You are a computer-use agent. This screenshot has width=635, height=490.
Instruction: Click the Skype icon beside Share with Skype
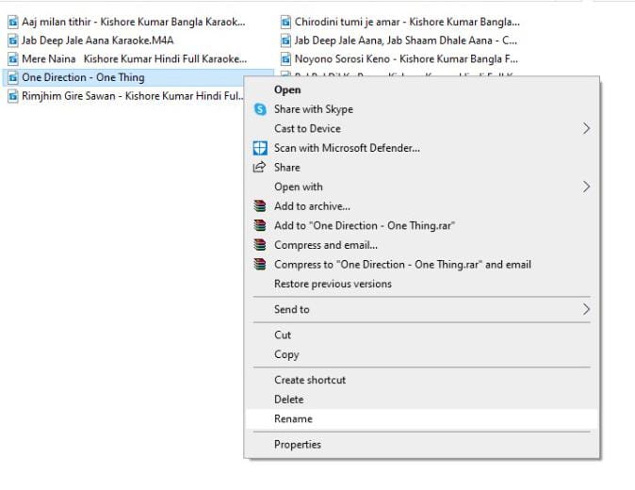pyautogui.click(x=260, y=109)
